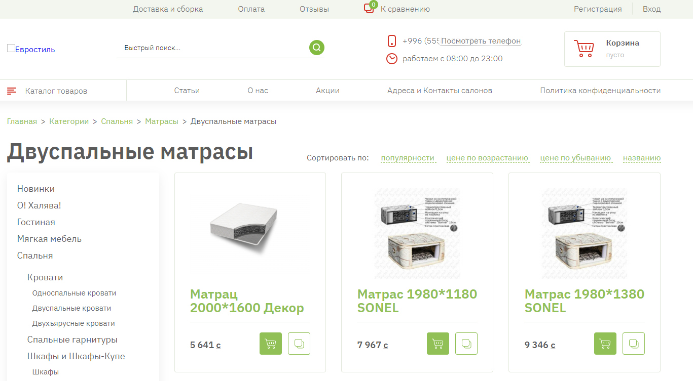The image size is (693, 381).
Task: Click the green search magnifier icon
Action: 317,48
